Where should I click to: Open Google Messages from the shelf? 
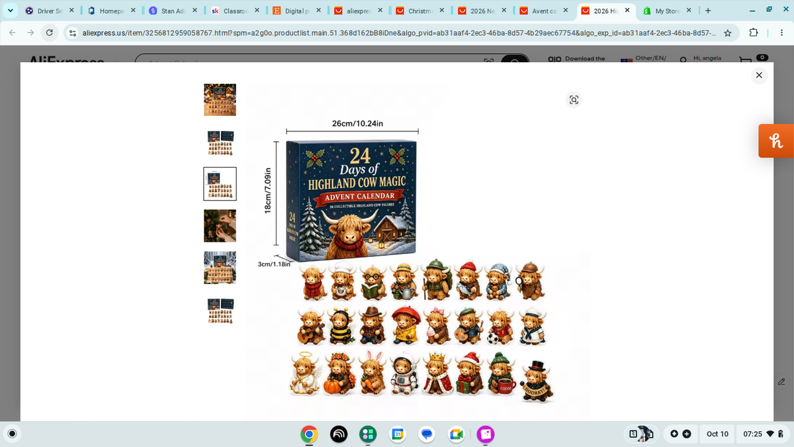427,434
